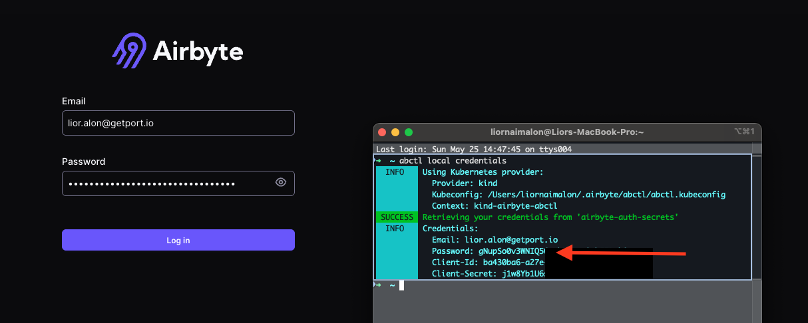Click the terminal title liornaimalon@Liors-MacBook-Pro
808x323 pixels.
[567, 132]
